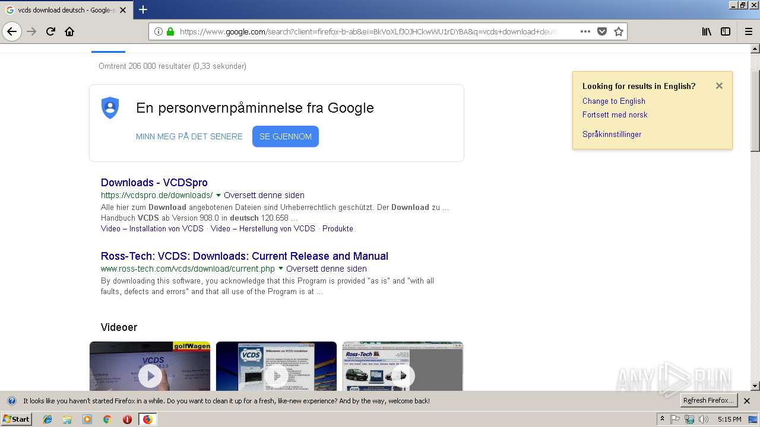The width and height of the screenshot is (760, 427).
Task: Click the result count text Omtrent 206 000
Action: tap(172, 66)
